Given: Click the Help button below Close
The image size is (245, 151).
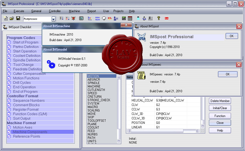Looking at the screenshot, I should [220, 130].
